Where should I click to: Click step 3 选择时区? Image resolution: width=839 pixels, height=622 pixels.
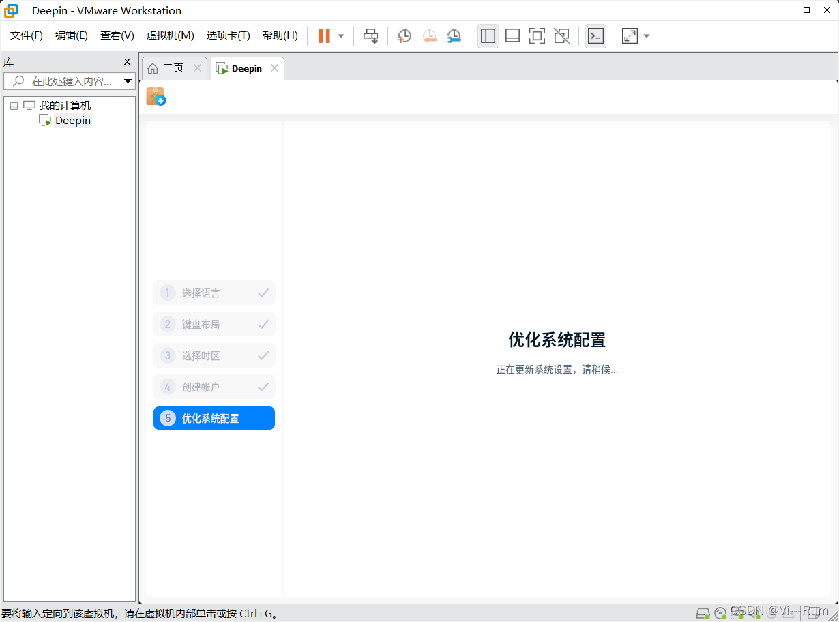tap(214, 355)
